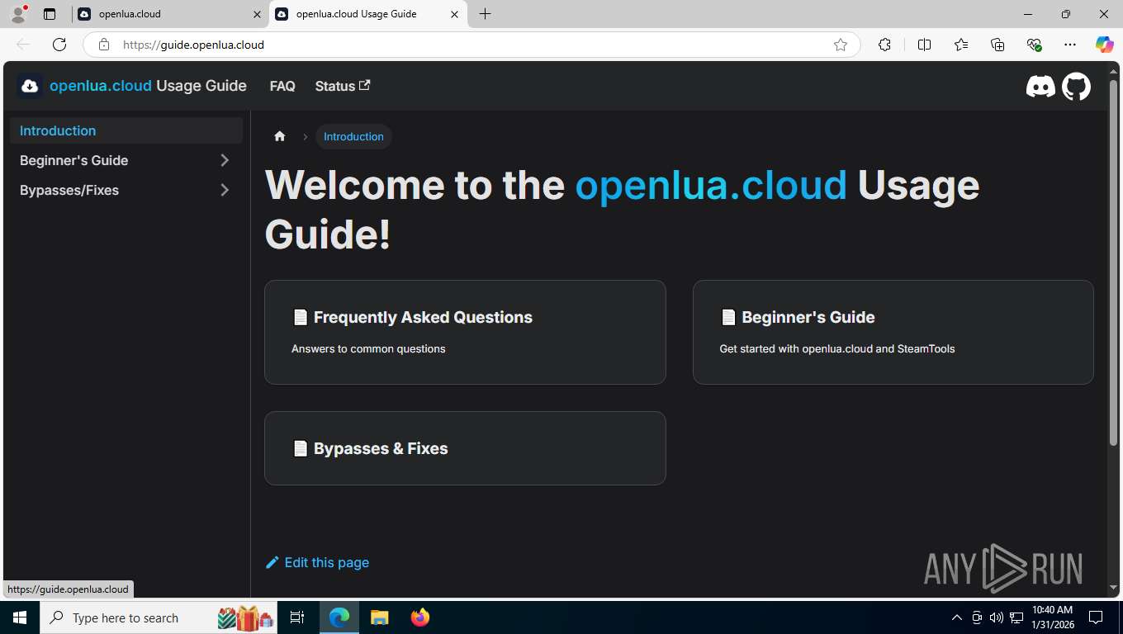1123x634 pixels.
Task: Expand the Beginner's Guide sidebar section
Action: (225, 160)
